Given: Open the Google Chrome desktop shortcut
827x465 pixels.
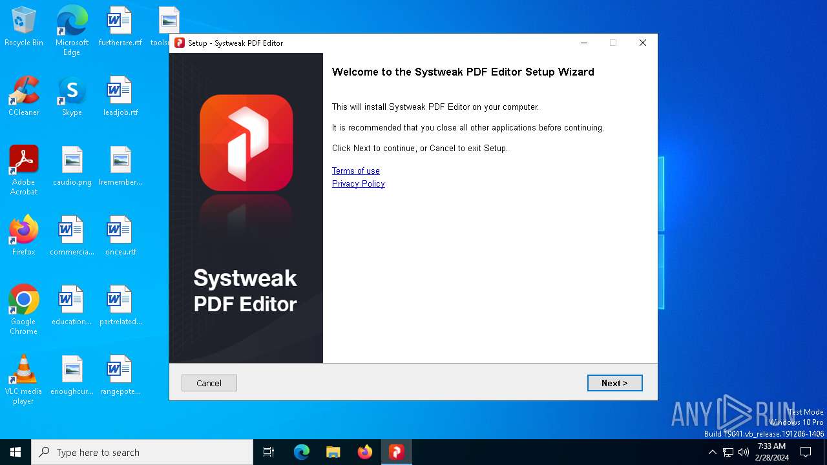Looking at the screenshot, I should pos(24,310).
